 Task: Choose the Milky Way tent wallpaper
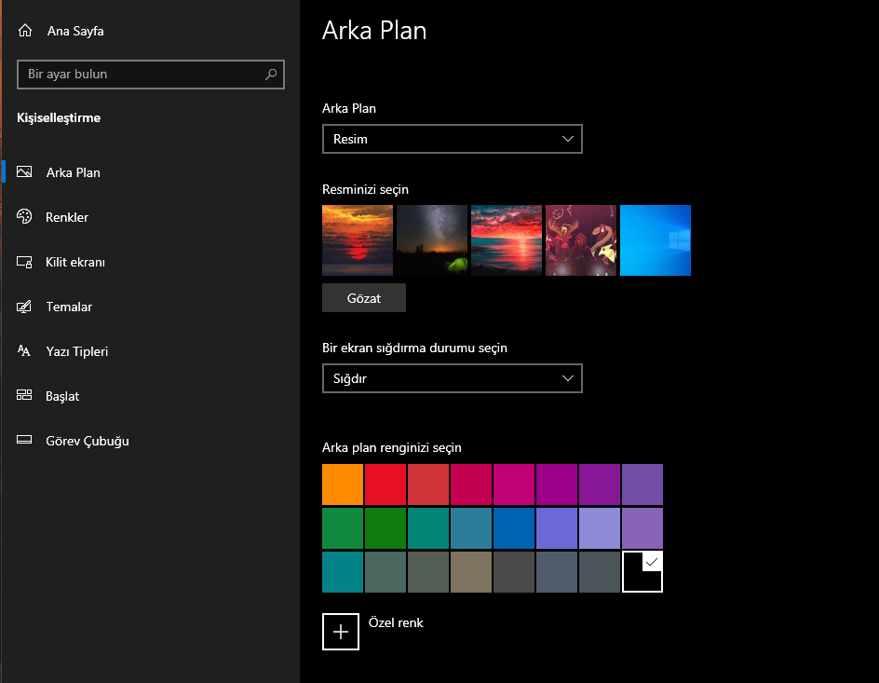[x=432, y=240]
